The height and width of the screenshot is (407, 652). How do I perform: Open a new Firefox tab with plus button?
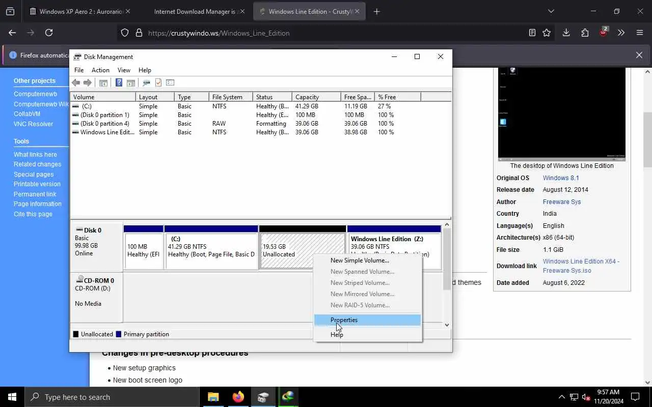click(x=376, y=11)
